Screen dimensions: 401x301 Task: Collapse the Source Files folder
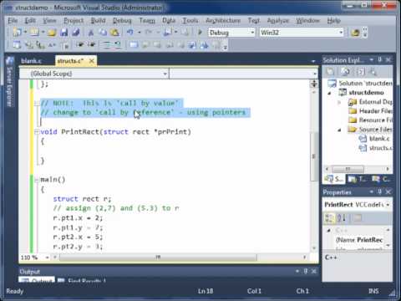coord(339,130)
